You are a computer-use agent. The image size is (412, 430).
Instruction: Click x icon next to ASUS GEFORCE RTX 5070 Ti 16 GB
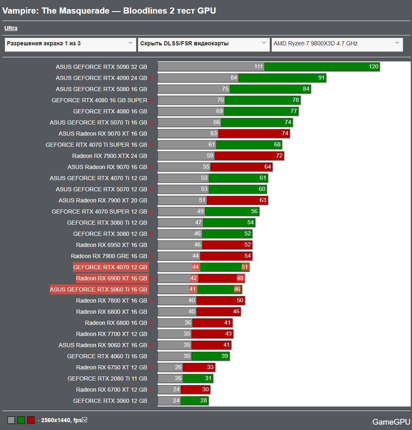coord(151,123)
